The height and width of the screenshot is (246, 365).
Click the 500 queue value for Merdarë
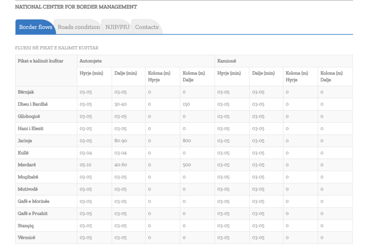point(187,165)
